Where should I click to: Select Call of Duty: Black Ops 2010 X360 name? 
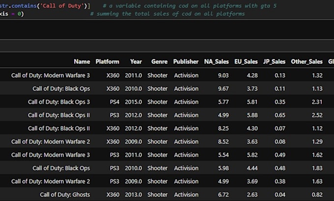point(61,88)
